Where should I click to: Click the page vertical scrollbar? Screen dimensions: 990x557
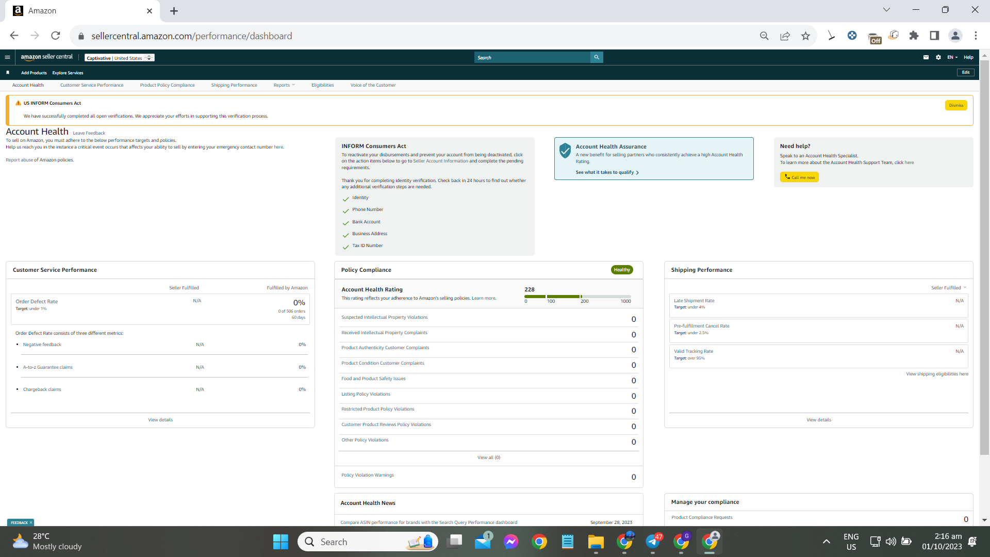point(984,258)
